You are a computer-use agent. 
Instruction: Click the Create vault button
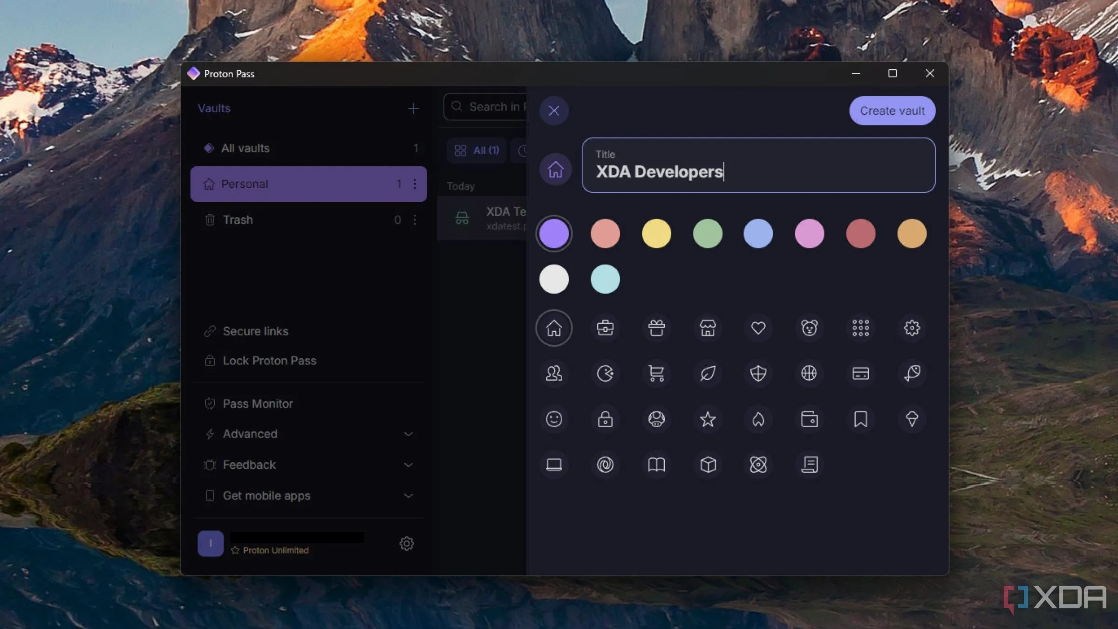pyautogui.click(x=892, y=111)
